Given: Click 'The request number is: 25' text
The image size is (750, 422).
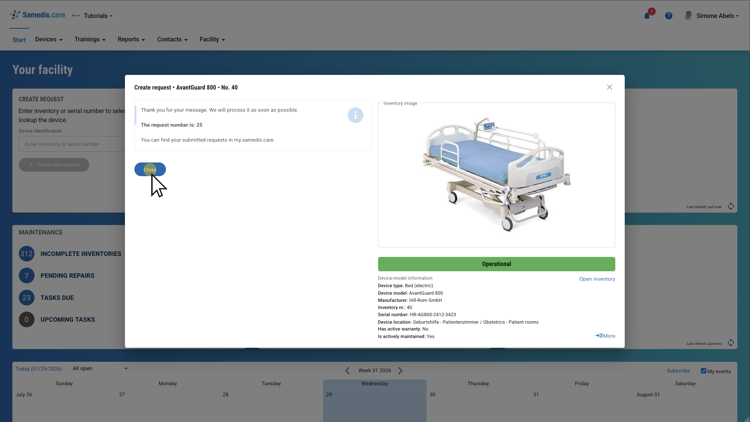Looking at the screenshot, I should pos(171,125).
